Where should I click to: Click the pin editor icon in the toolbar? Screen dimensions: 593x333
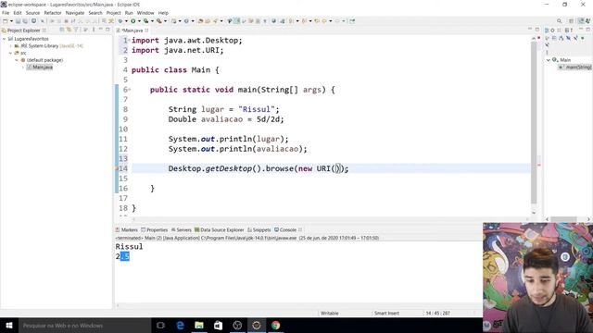[352, 21]
